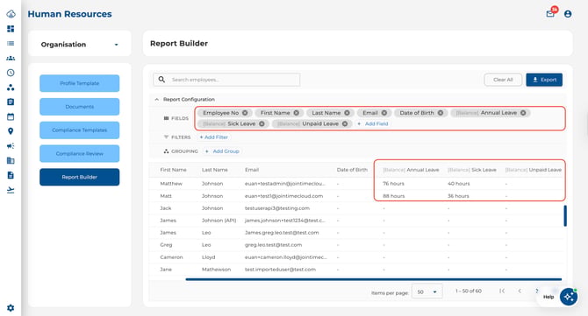This screenshot has height=316, width=588.
Task: Sort by the First Name column header
Action: pos(173,170)
